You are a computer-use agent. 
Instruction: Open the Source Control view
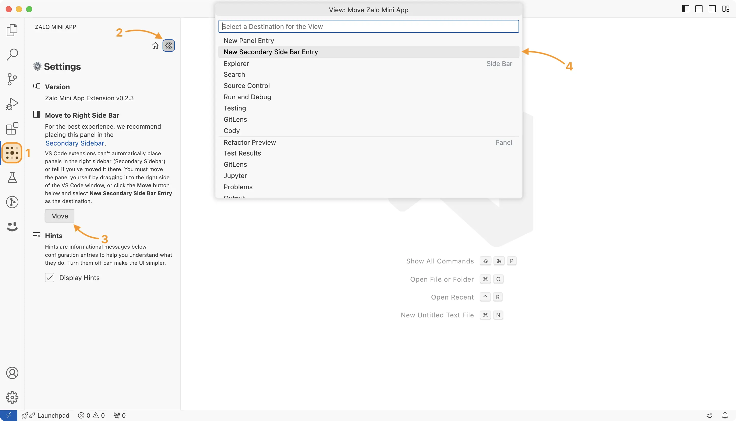click(12, 79)
